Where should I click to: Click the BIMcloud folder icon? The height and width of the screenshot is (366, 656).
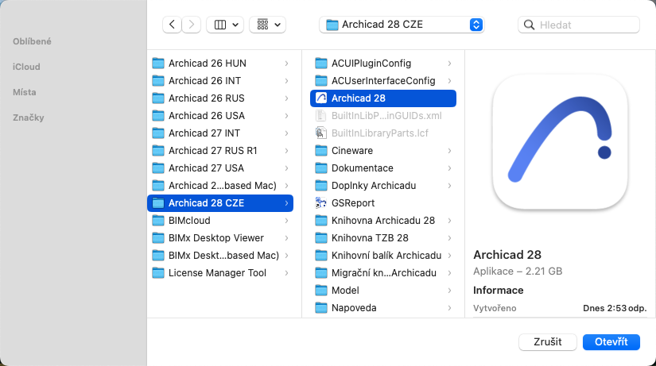157,221
